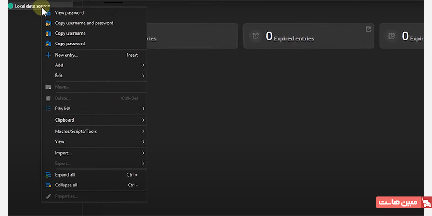Open the 0 Expired entries card
This screenshot has width=432, height=216.
(308, 37)
